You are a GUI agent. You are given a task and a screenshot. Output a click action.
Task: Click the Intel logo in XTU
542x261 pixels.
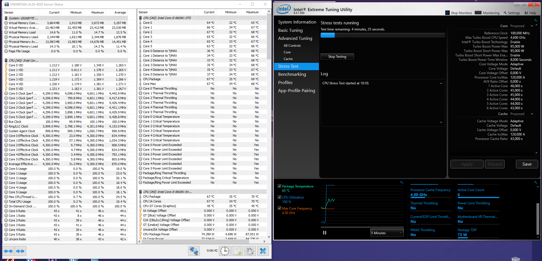pyautogui.click(x=284, y=9)
